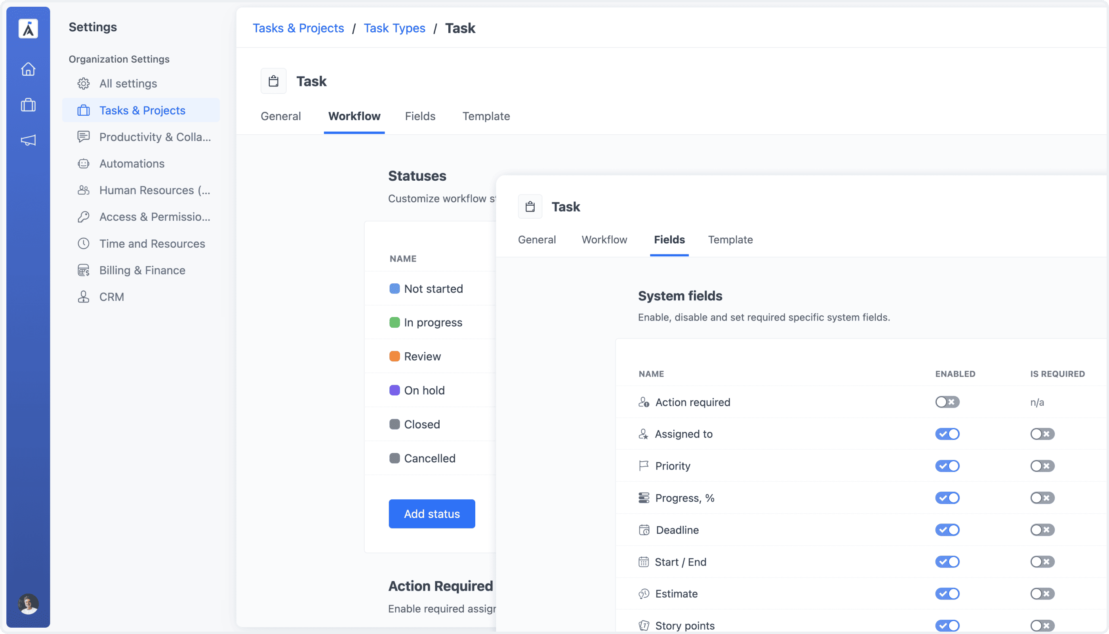Open the Home icon in left rail
The height and width of the screenshot is (634, 1109).
click(x=28, y=69)
